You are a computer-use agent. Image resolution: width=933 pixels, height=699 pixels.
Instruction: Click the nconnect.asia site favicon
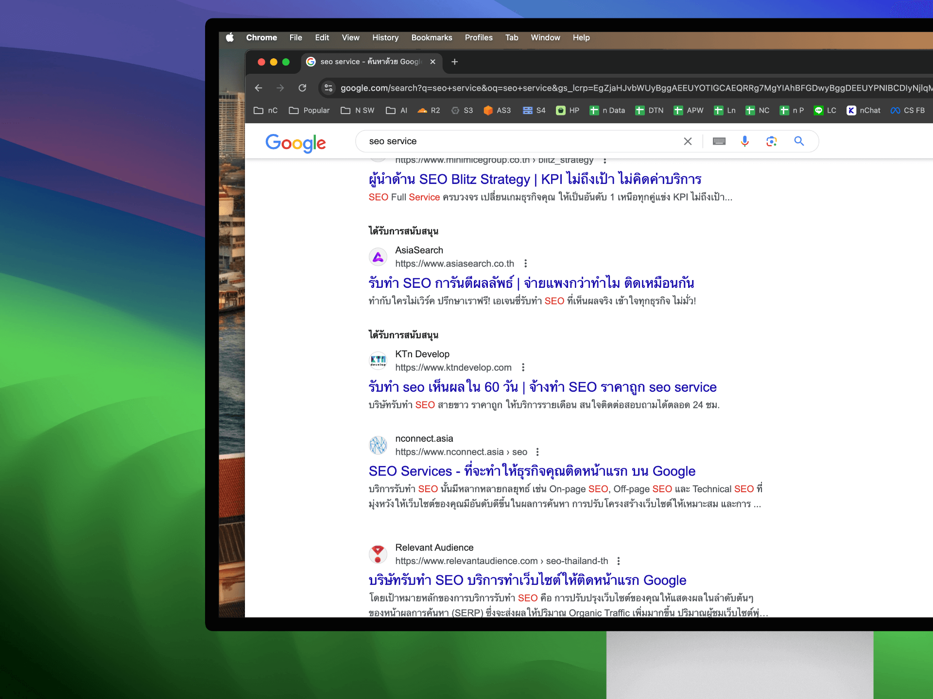click(x=378, y=445)
